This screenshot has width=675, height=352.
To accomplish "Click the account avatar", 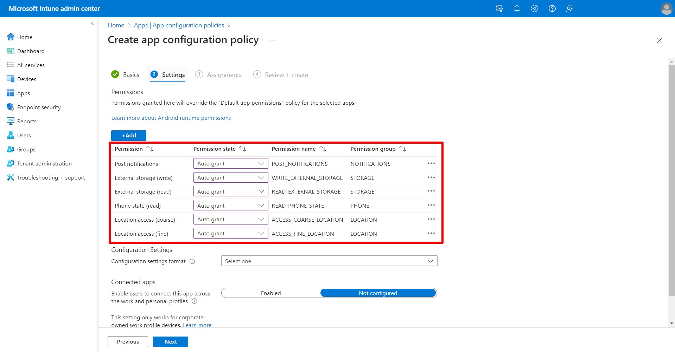I will pos(666,8).
